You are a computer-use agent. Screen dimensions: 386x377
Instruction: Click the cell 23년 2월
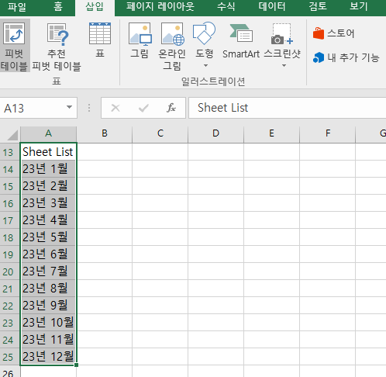pyautogui.click(x=48, y=186)
